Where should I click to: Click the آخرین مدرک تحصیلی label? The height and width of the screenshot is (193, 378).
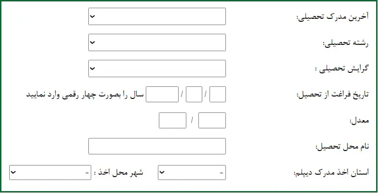click(x=332, y=17)
